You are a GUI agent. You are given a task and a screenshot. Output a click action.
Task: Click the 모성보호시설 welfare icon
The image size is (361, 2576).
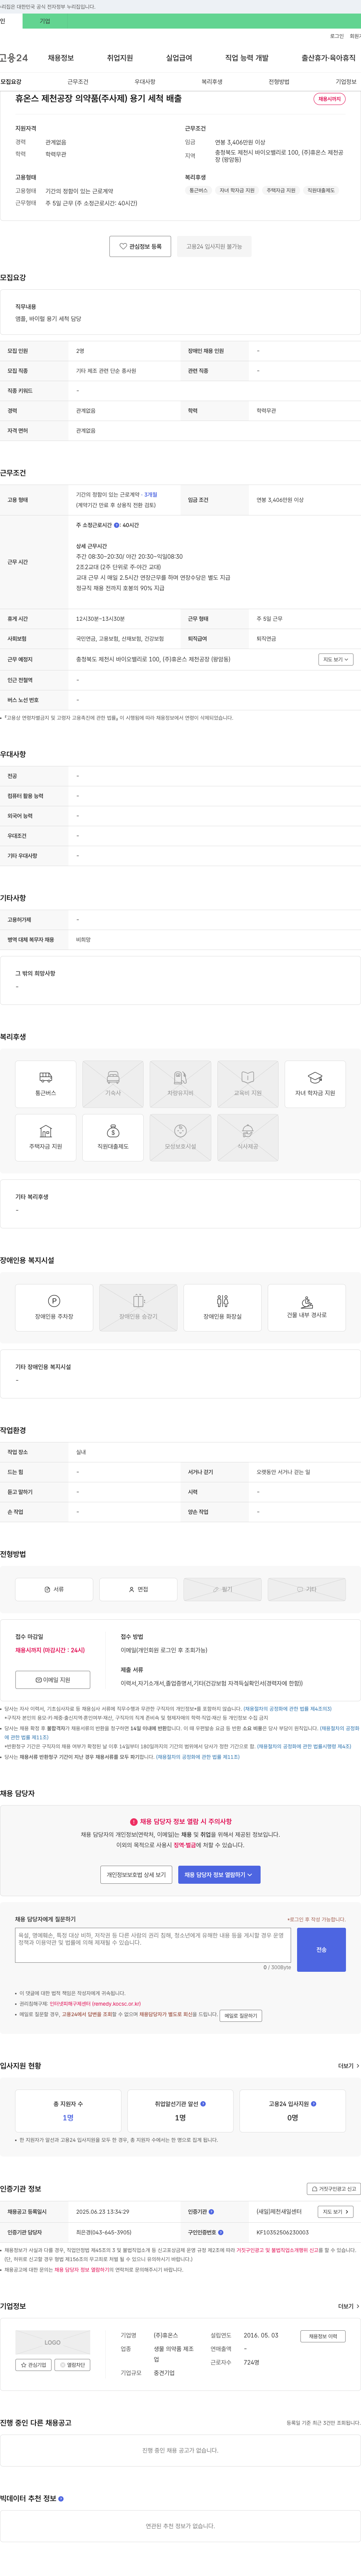(180, 1138)
